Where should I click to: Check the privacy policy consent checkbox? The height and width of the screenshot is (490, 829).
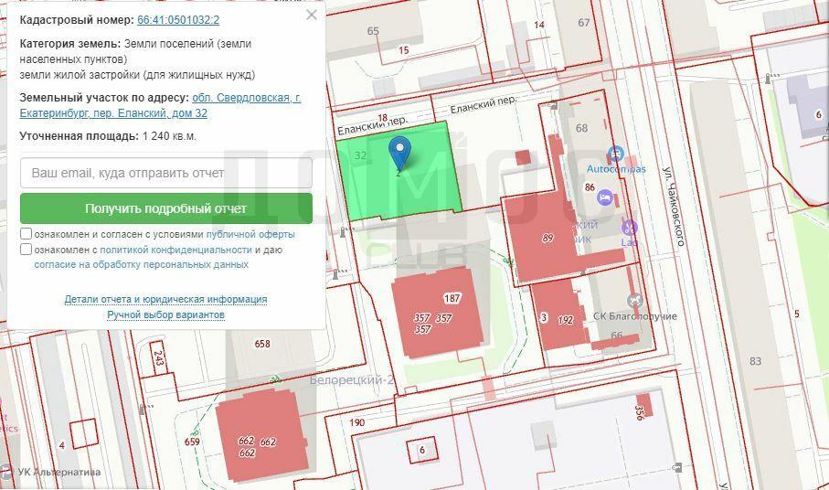click(27, 250)
